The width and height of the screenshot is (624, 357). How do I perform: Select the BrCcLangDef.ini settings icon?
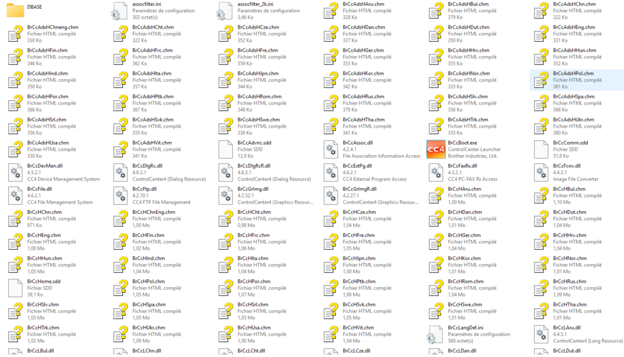pos(436,335)
